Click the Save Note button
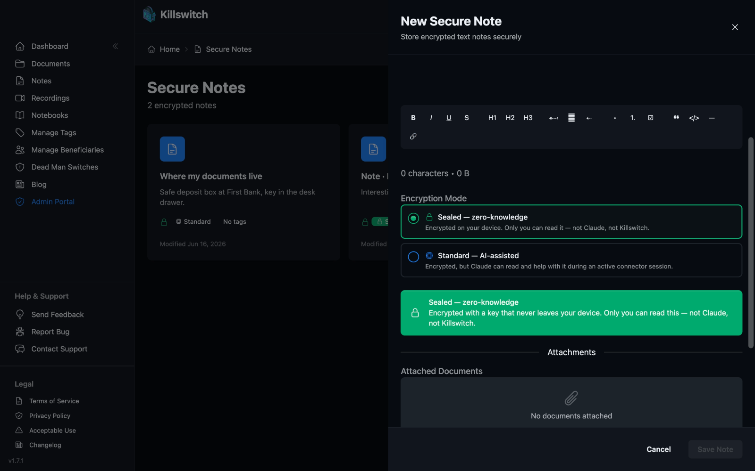The height and width of the screenshot is (471, 755). [715, 449]
